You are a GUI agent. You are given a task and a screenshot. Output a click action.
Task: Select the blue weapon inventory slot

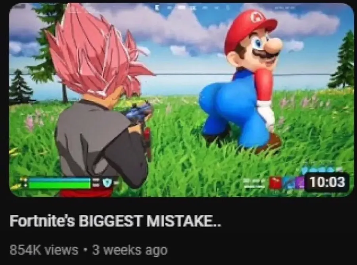click(x=288, y=183)
